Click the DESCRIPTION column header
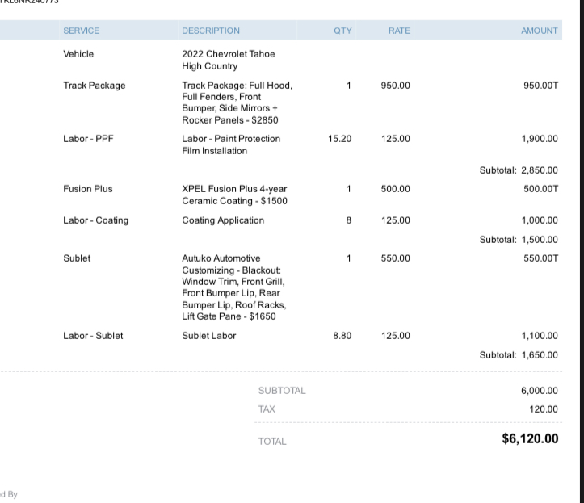Image resolution: width=584 pixels, height=503 pixels. pyautogui.click(x=211, y=31)
